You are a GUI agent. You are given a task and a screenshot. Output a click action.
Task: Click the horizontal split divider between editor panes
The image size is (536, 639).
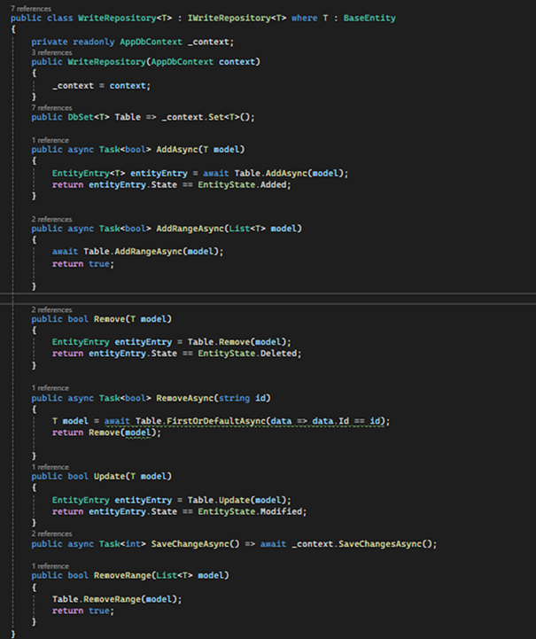tap(268, 299)
